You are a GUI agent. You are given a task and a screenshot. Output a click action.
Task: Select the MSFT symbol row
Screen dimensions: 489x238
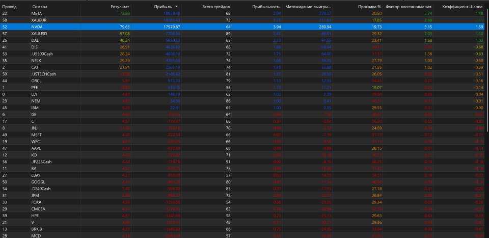pyautogui.click(x=242, y=135)
